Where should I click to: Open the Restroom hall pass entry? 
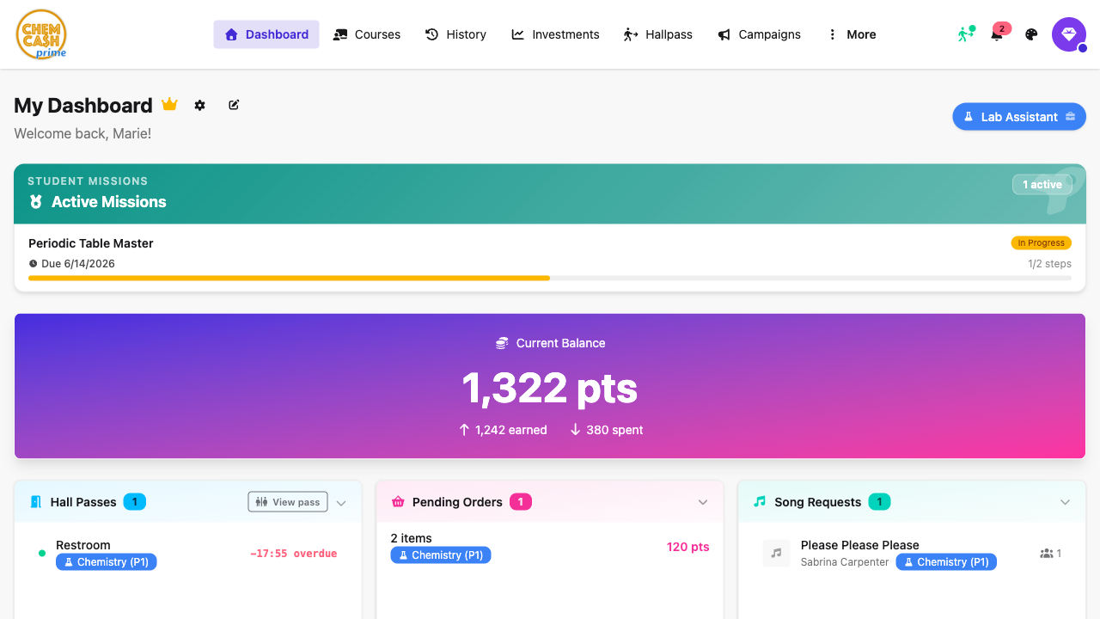[188, 554]
